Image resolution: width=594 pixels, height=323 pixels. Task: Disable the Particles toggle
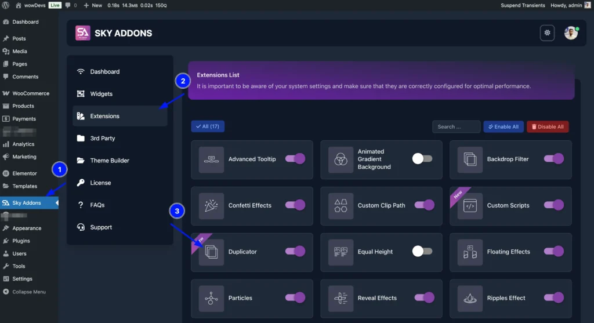pyautogui.click(x=295, y=297)
